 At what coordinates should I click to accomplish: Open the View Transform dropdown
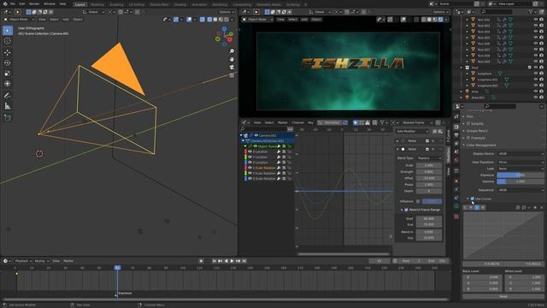pyautogui.click(x=521, y=162)
